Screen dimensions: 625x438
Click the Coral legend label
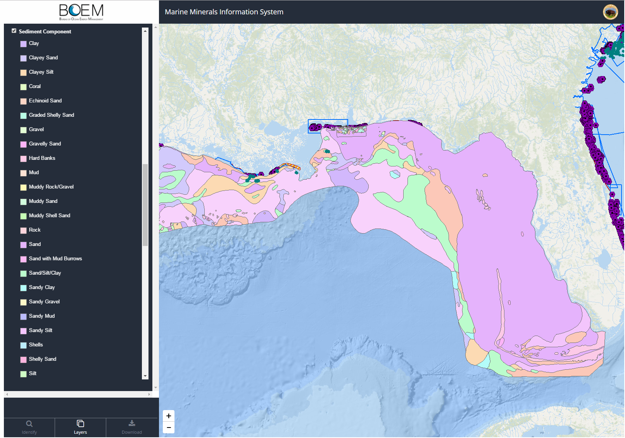(35, 86)
